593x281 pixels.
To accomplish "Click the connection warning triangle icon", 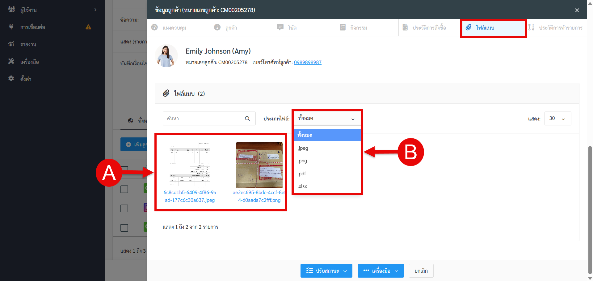I will [x=88, y=27].
